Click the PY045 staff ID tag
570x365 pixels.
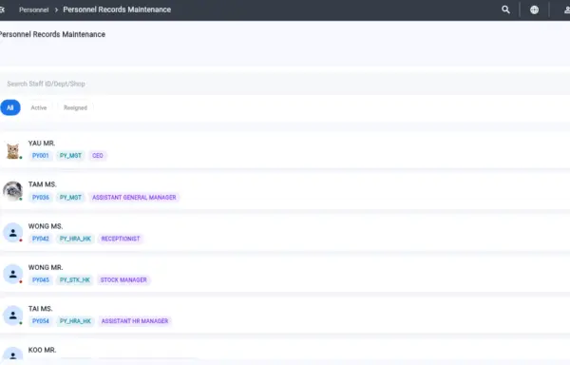(x=40, y=280)
